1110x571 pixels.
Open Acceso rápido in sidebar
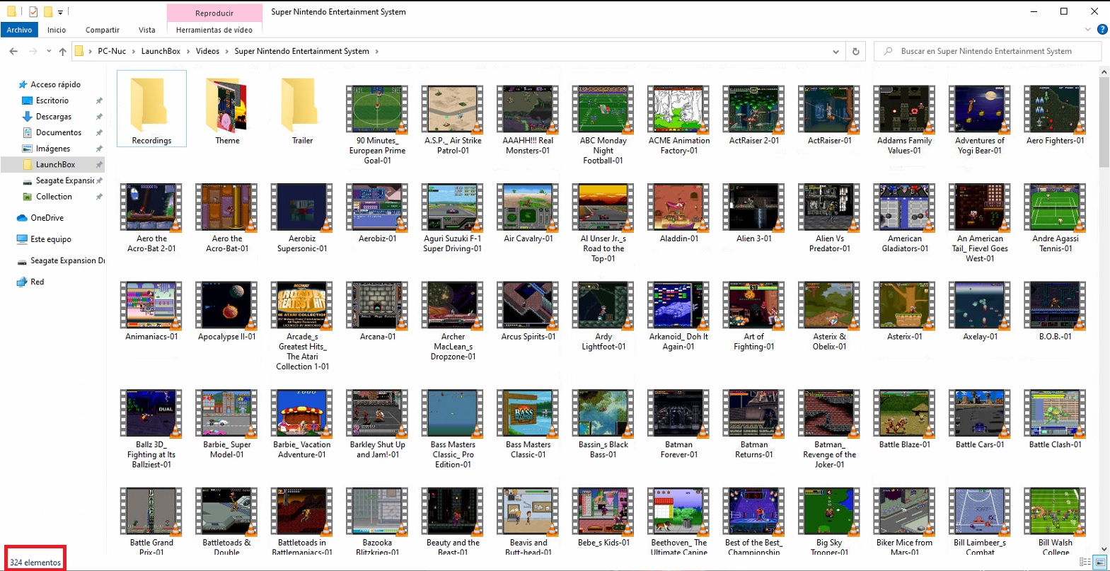point(55,84)
